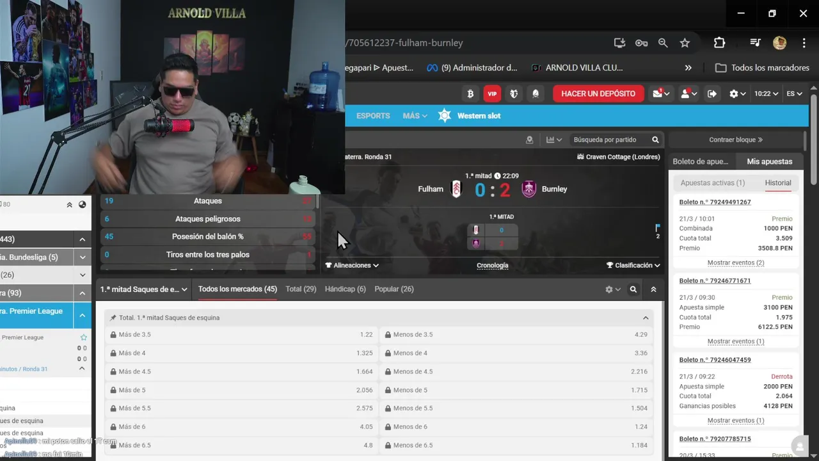Switch to Popular (26) markets tab
Screen dimensions: 819x461
click(394, 289)
